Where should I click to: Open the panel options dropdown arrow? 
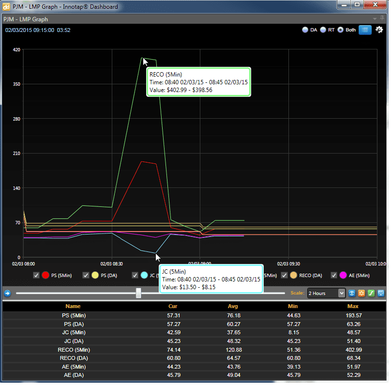[375, 19]
